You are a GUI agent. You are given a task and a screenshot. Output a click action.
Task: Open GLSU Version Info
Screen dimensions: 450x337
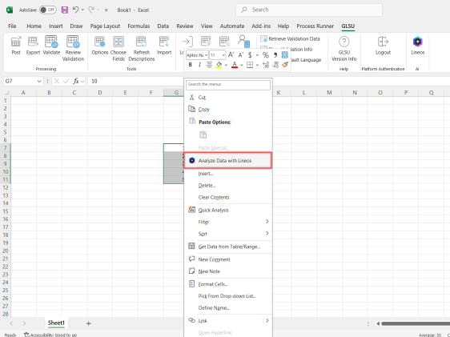tap(344, 48)
